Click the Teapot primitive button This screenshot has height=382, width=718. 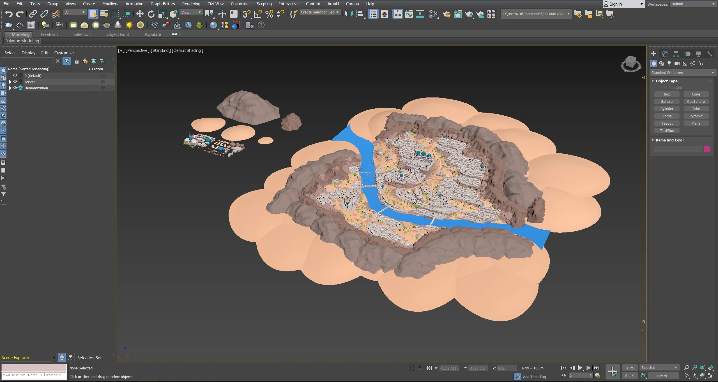pos(667,123)
